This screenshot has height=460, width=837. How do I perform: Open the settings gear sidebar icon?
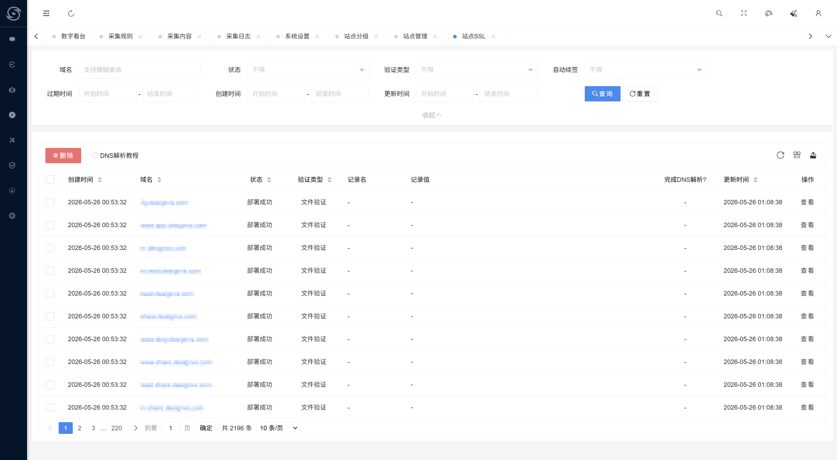[x=12, y=216]
